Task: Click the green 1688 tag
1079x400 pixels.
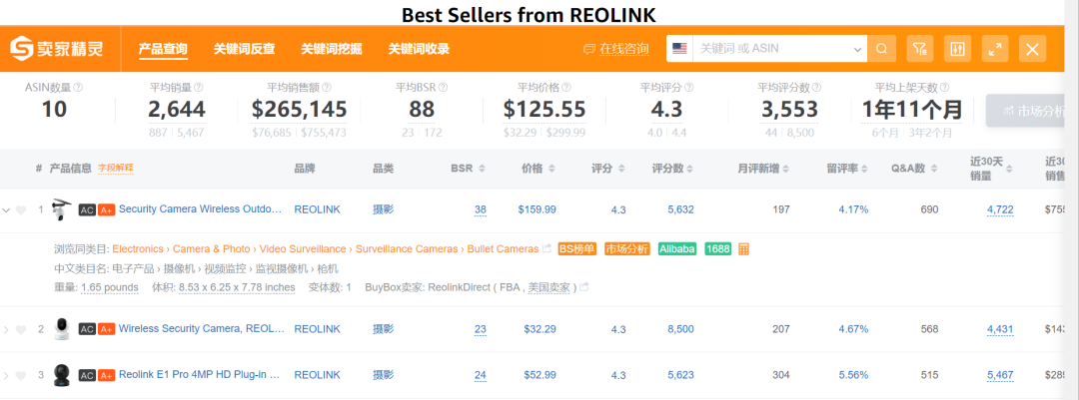Action: click(717, 248)
